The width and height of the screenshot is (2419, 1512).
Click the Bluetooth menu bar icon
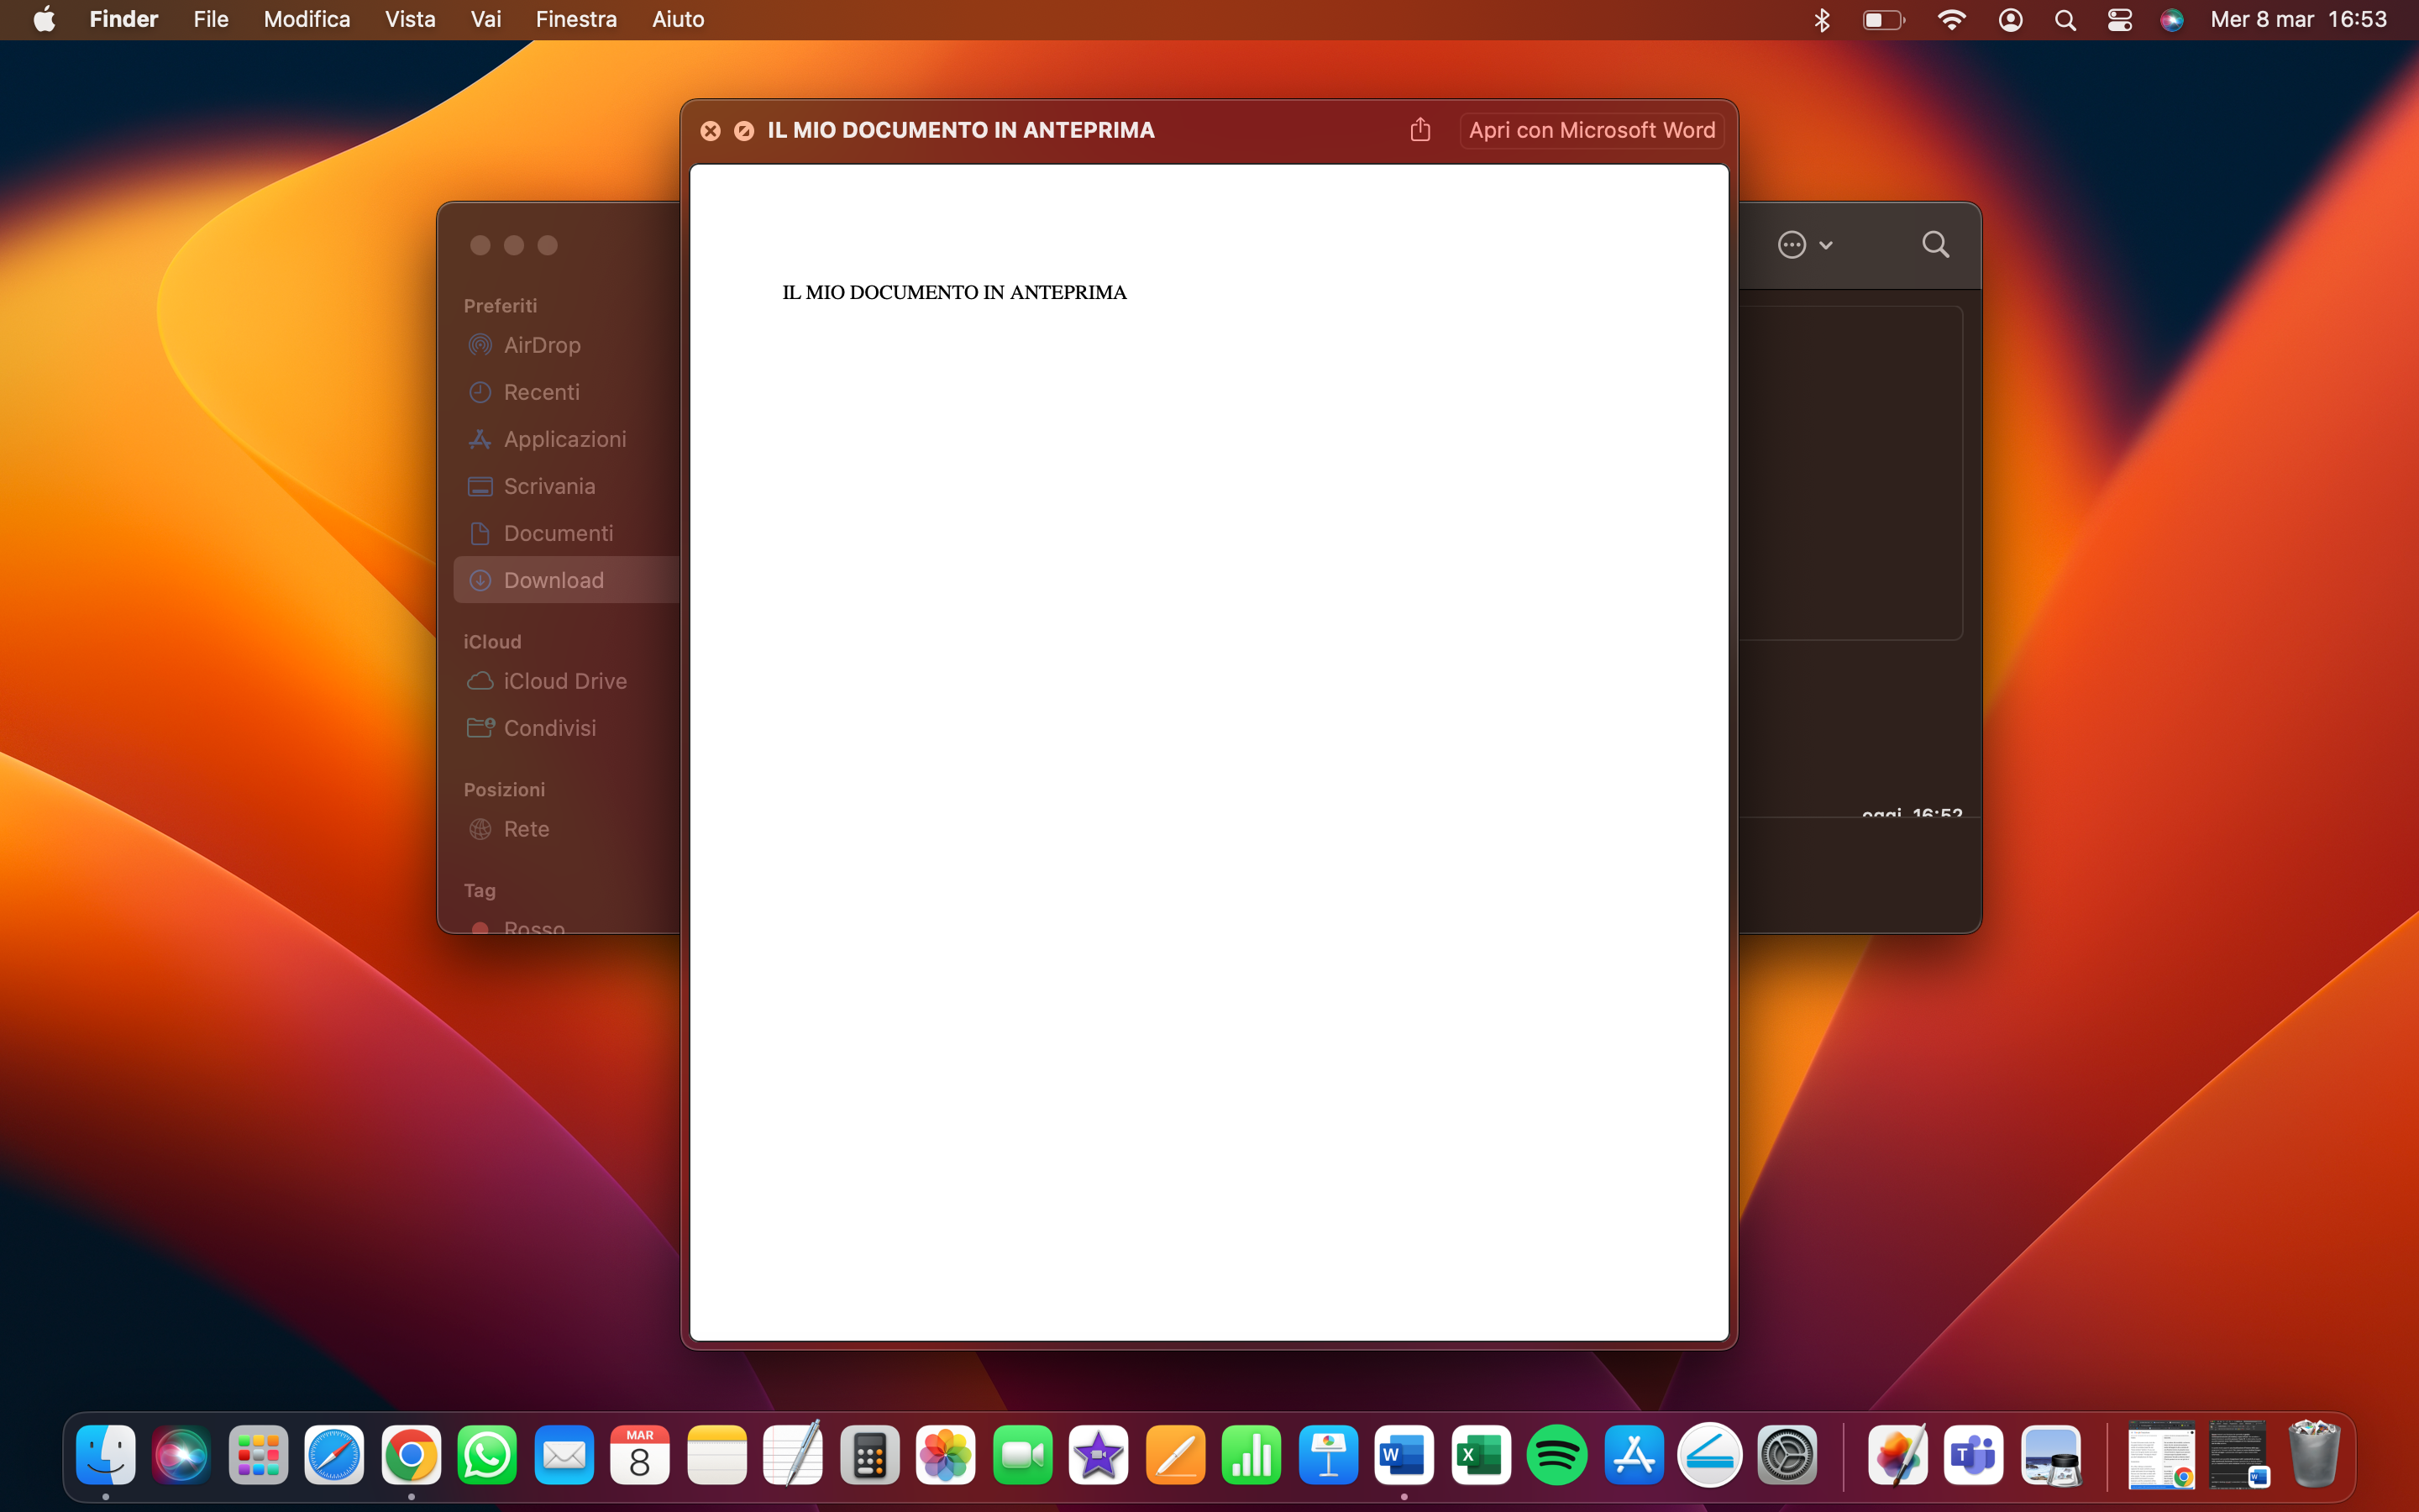pyautogui.click(x=1821, y=19)
